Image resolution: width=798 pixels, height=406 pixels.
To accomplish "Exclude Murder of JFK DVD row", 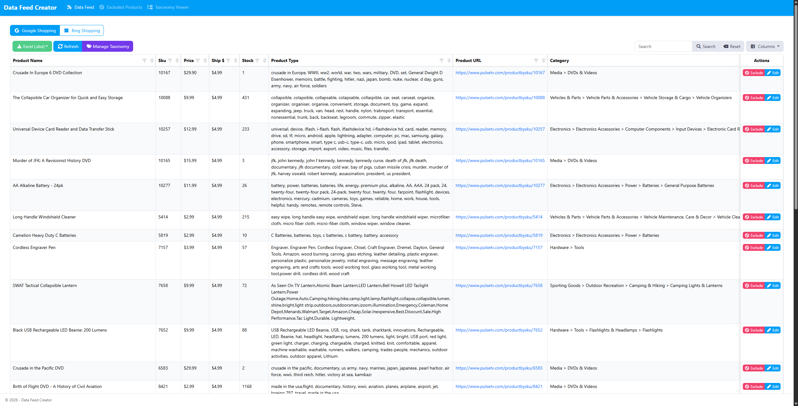I will tap(754, 161).
